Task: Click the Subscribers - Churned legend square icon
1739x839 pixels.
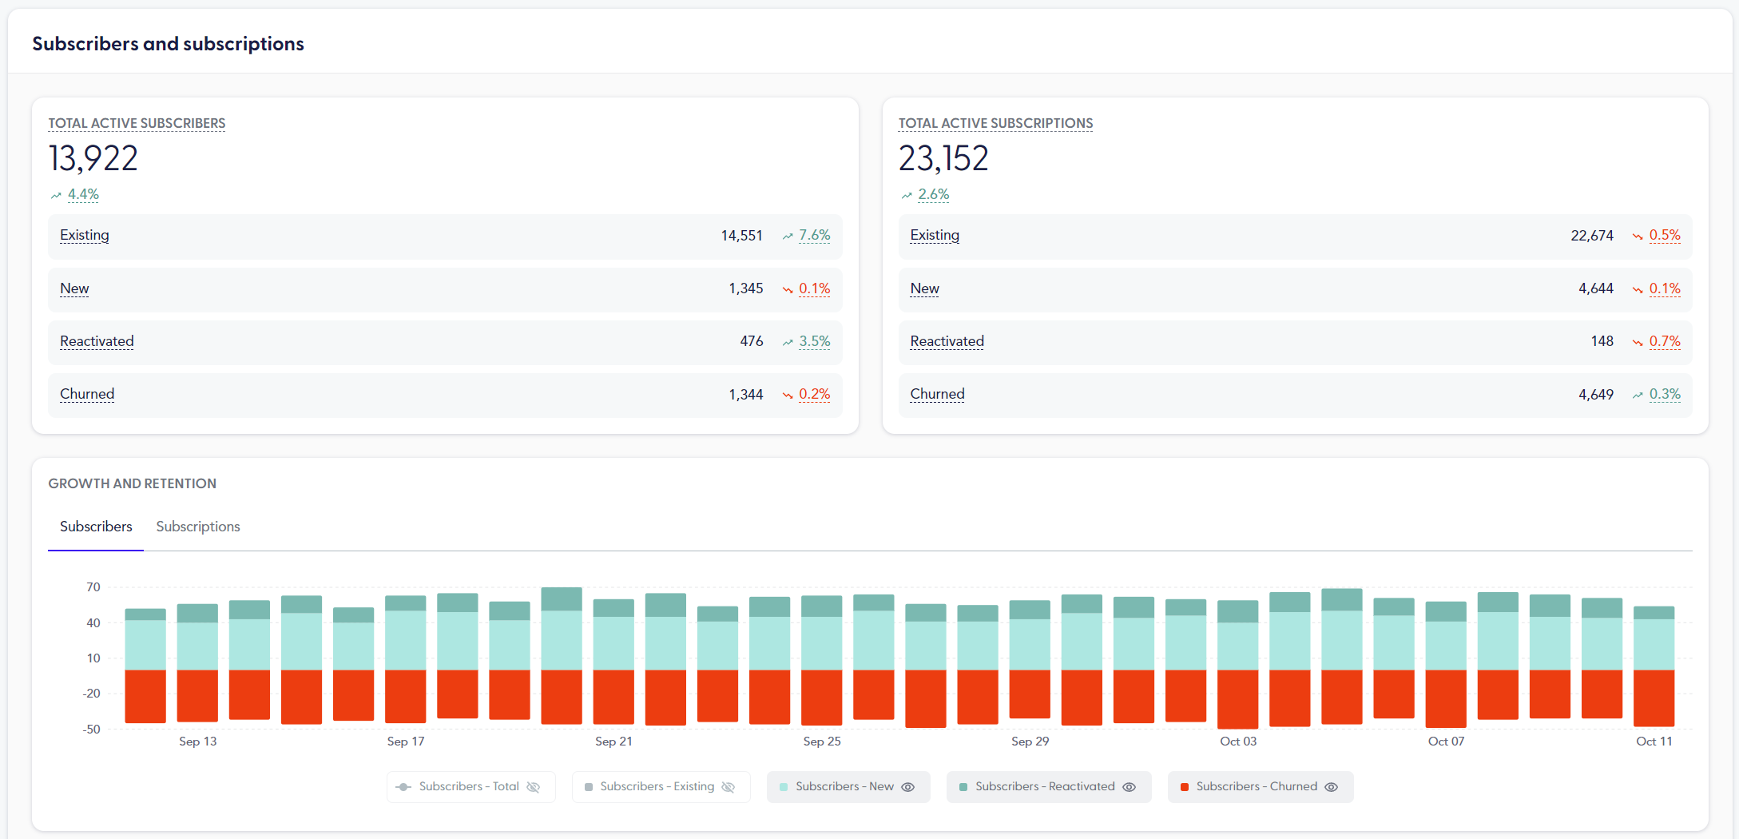Action: click(x=1185, y=786)
